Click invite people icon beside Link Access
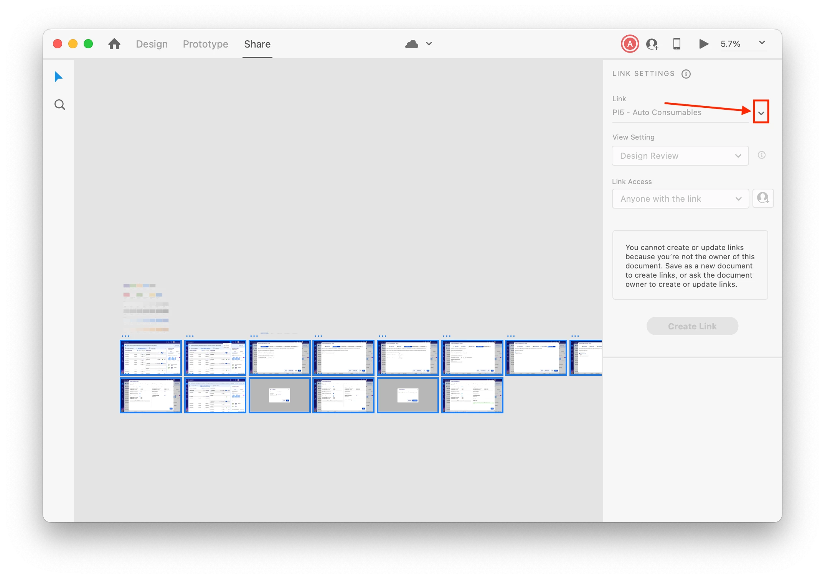This screenshot has width=825, height=579. pyautogui.click(x=763, y=198)
